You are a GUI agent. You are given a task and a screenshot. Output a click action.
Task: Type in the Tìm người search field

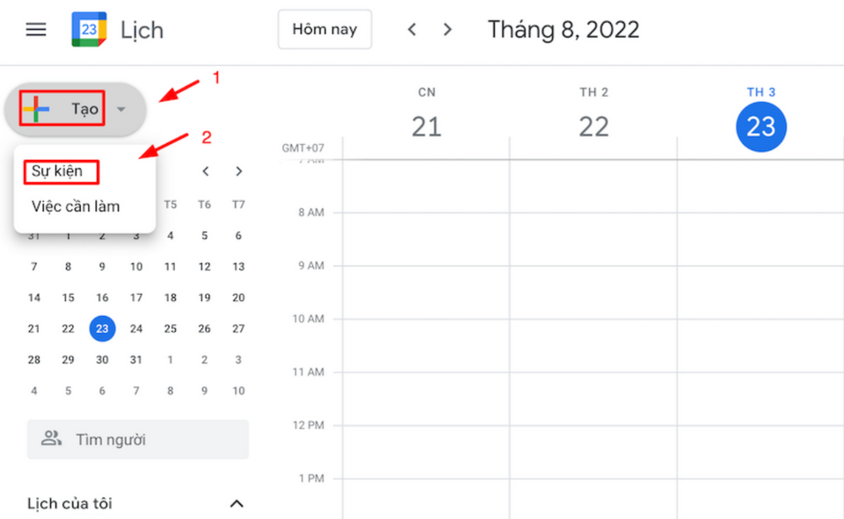point(149,439)
